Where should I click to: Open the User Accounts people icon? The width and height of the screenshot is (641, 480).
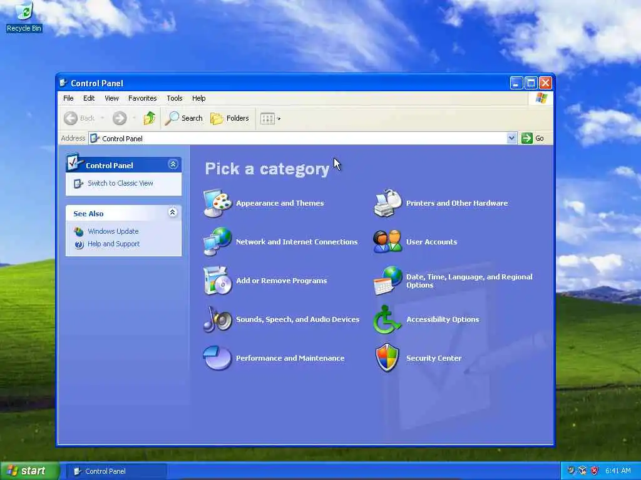pos(387,242)
